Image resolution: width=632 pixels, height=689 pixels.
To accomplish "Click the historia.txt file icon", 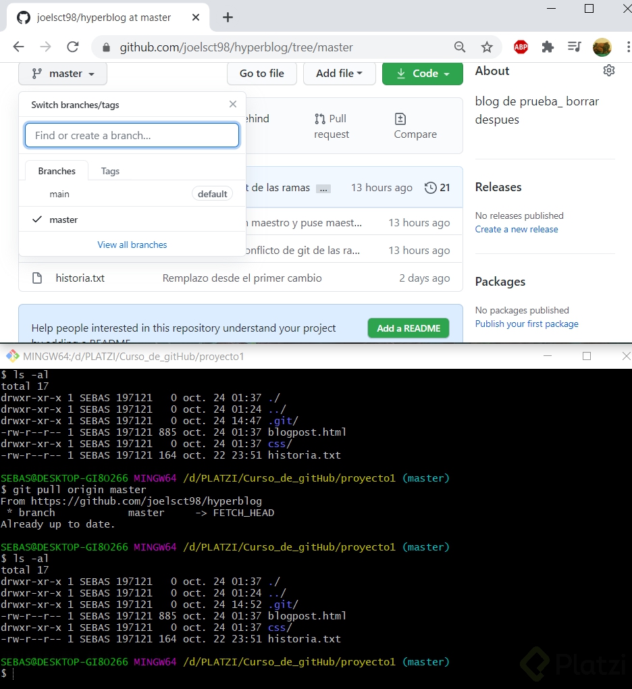I will click(37, 278).
